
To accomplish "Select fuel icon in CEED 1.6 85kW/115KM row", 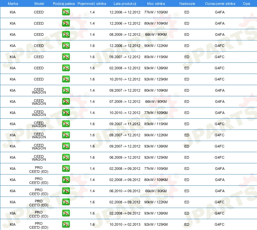I will pyautogui.click(x=66, y=57).
